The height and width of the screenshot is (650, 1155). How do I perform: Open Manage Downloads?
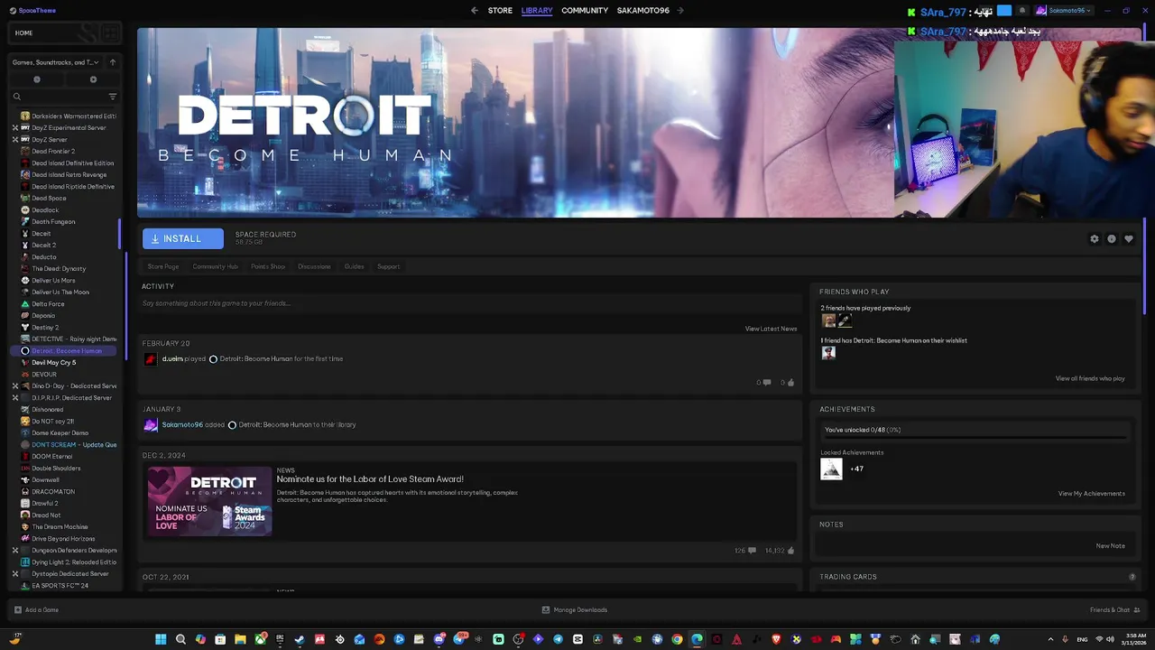click(574, 610)
